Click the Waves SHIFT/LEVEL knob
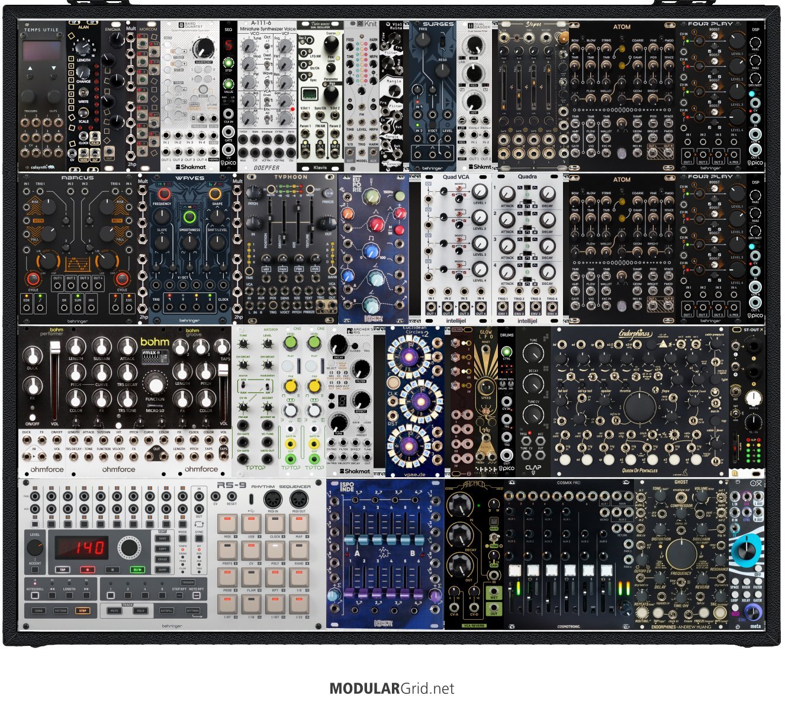Image resolution: width=785 pixels, height=701 pixels. click(x=217, y=242)
